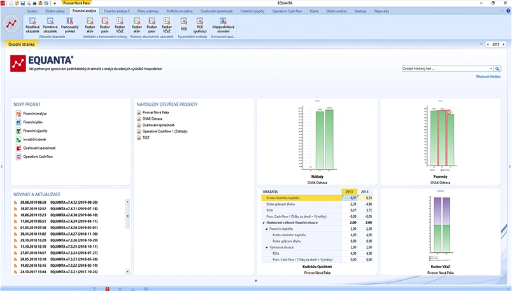Viewport: 512px width, 291px height.
Task: Go to previous year with left arrow
Action: [x=488, y=45]
